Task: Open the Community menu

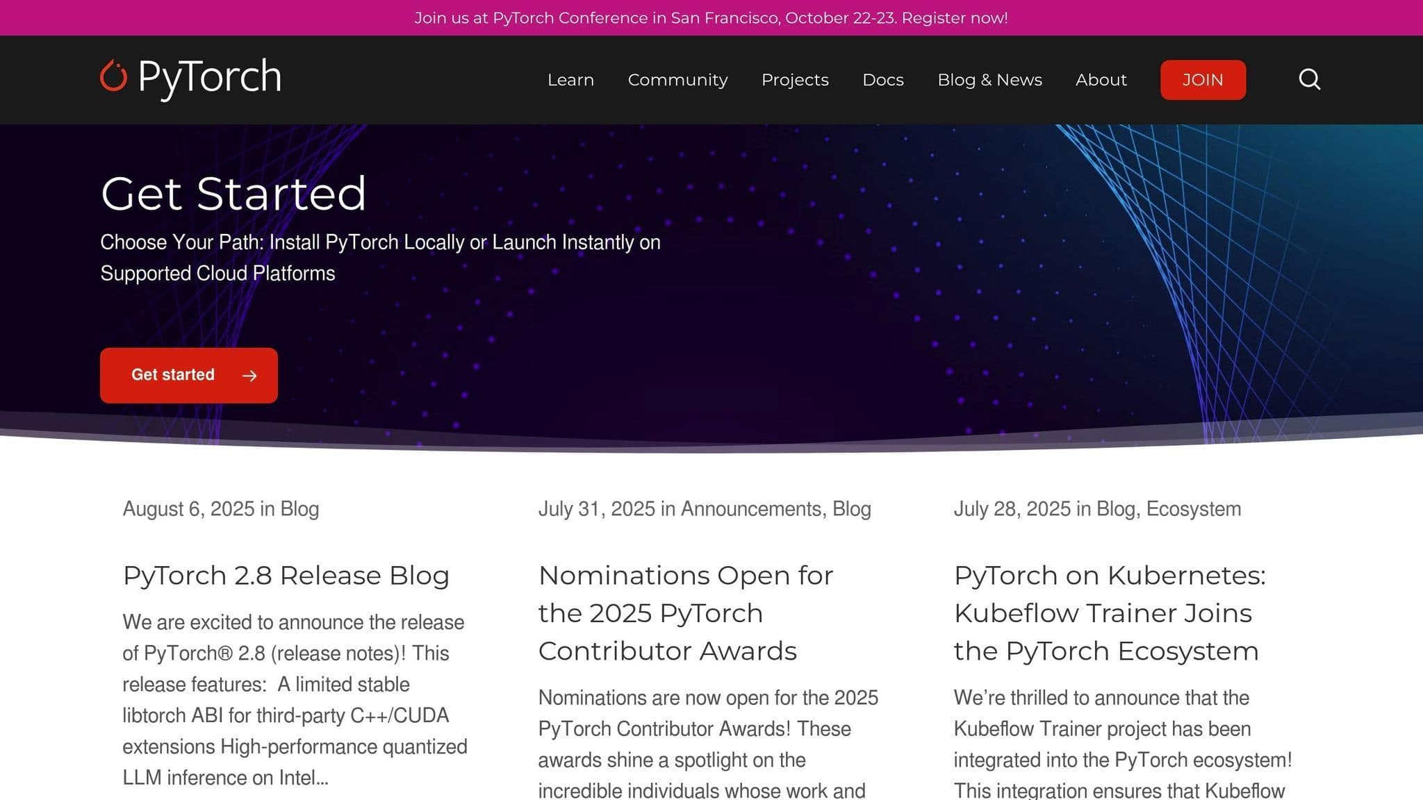Action: coord(677,80)
